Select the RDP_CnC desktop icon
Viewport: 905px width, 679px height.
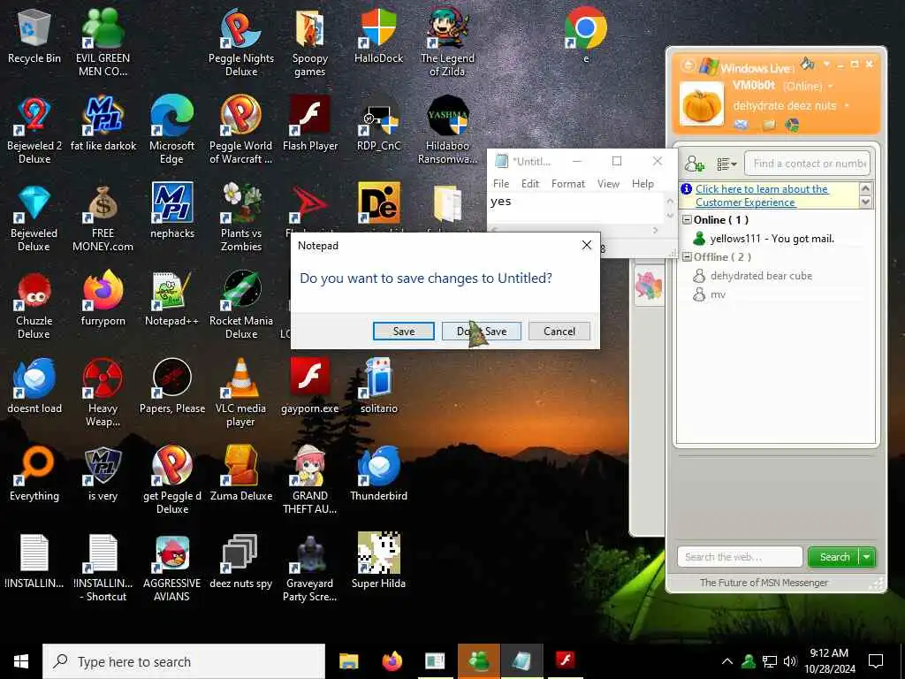coord(378,124)
